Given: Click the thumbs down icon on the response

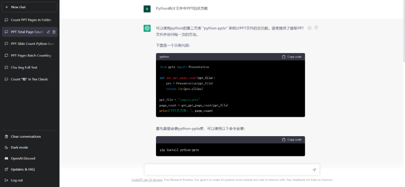Looking at the screenshot, I should coord(316,28).
